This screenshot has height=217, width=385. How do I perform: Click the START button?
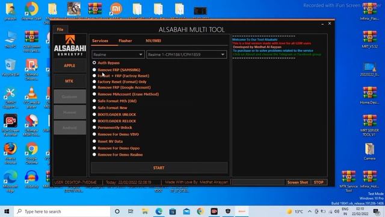pyautogui.click(x=159, y=168)
